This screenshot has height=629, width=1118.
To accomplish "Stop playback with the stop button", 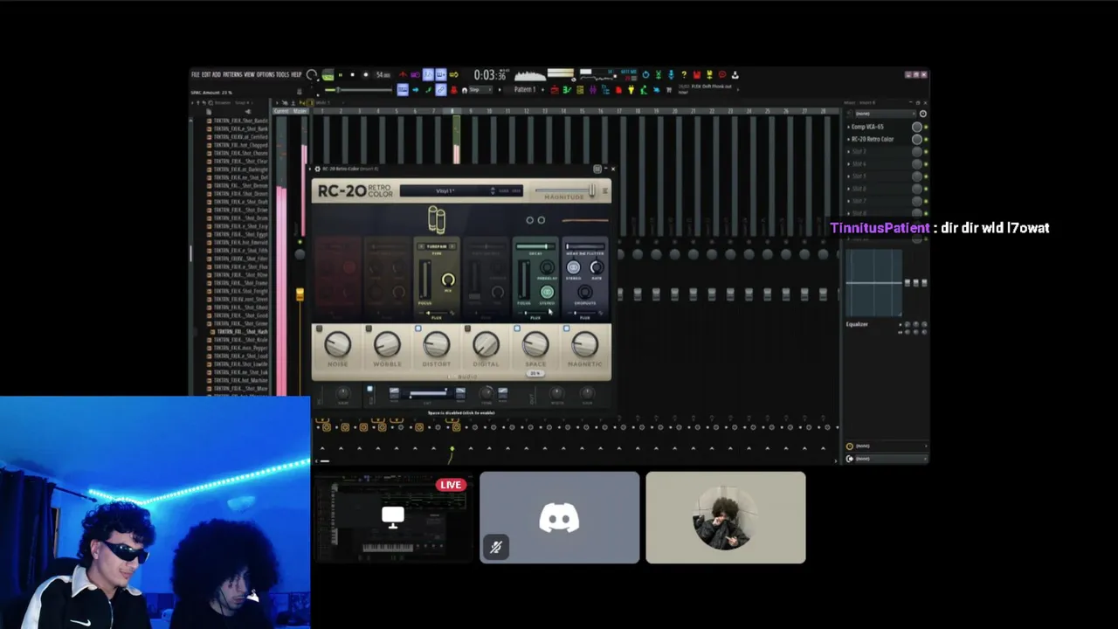I will (352, 74).
